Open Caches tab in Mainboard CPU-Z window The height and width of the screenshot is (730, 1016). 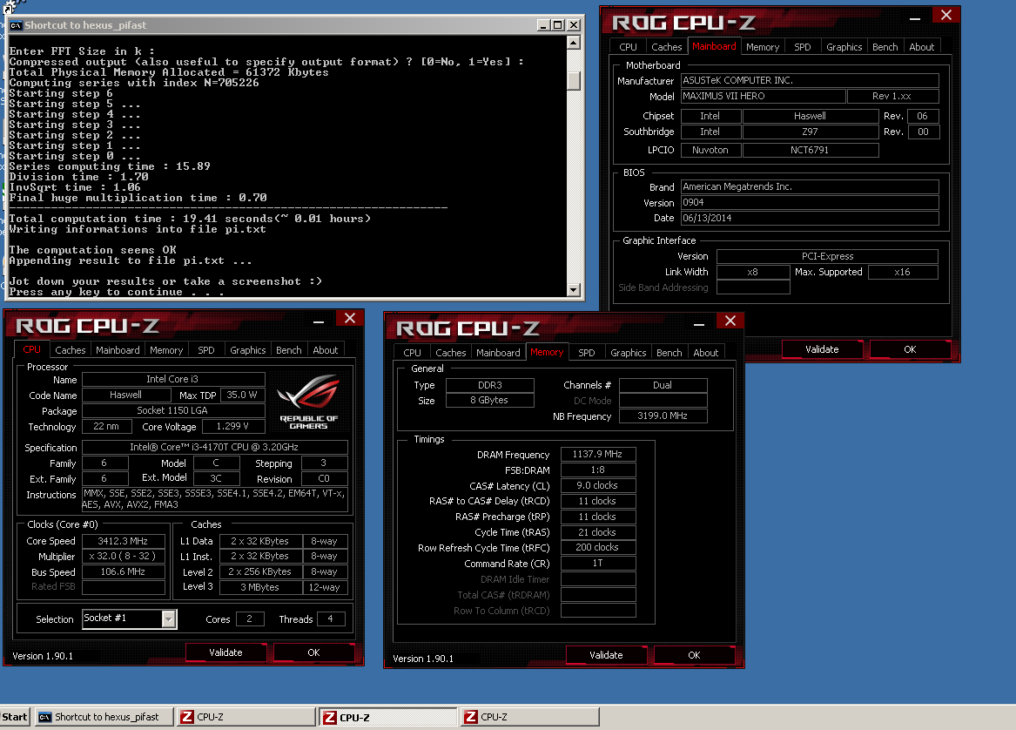tap(666, 47)
